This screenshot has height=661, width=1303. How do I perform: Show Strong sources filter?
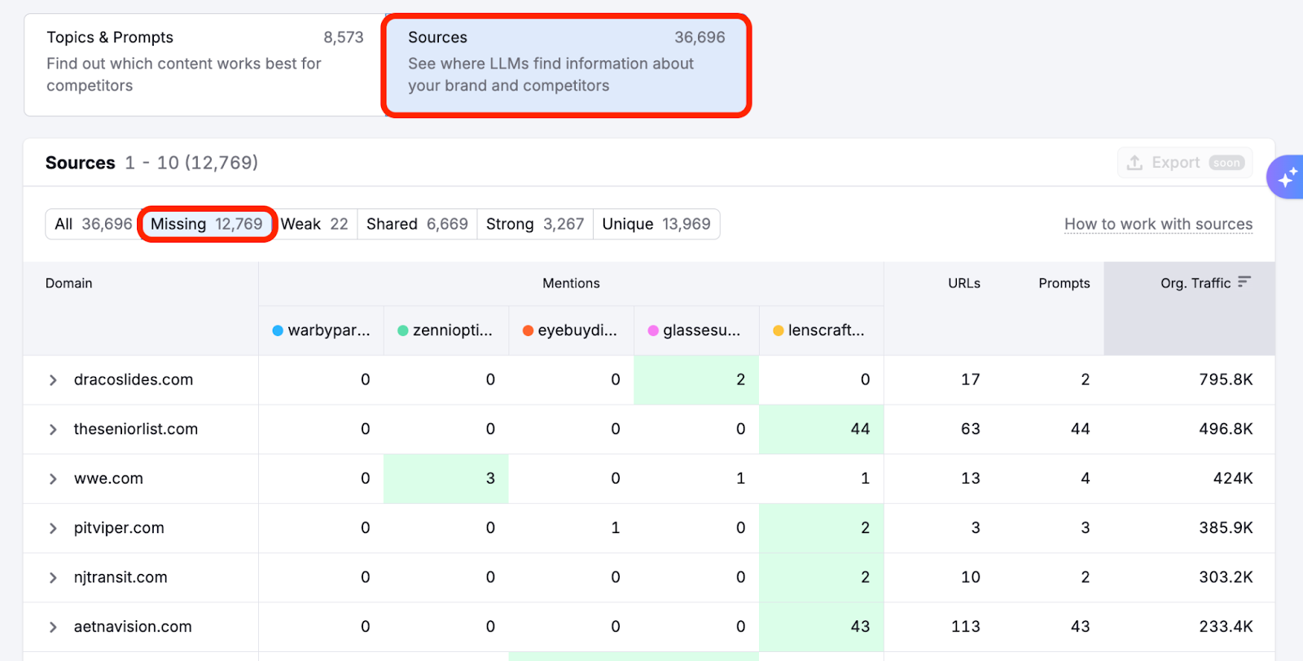[x=535, y=224]
